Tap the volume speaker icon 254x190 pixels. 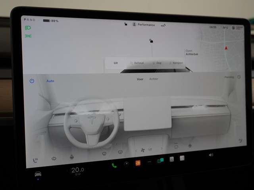[211, 155]
